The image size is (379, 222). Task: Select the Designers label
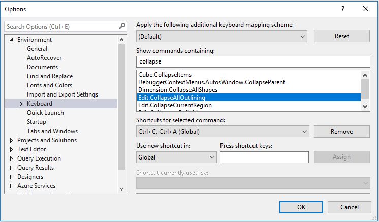[x=30, y=177]
